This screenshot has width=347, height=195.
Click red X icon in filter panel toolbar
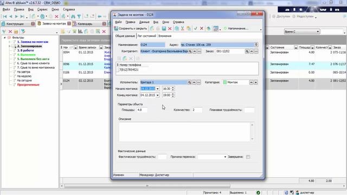pos(10,31)
